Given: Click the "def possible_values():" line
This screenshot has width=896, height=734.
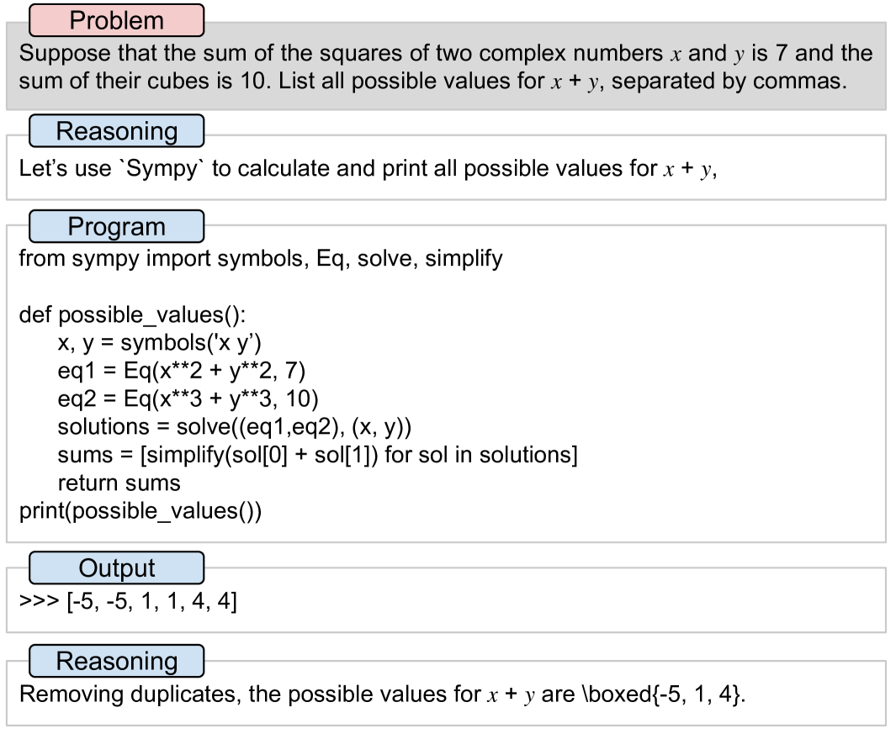Looking at the screenshot, I should click(132, 314).
